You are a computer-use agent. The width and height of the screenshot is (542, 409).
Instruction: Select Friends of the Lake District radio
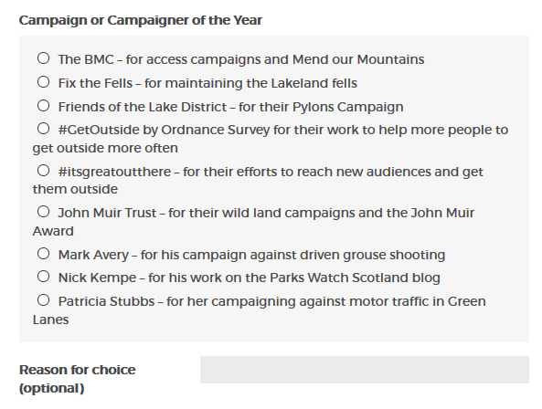coord(43,106)
